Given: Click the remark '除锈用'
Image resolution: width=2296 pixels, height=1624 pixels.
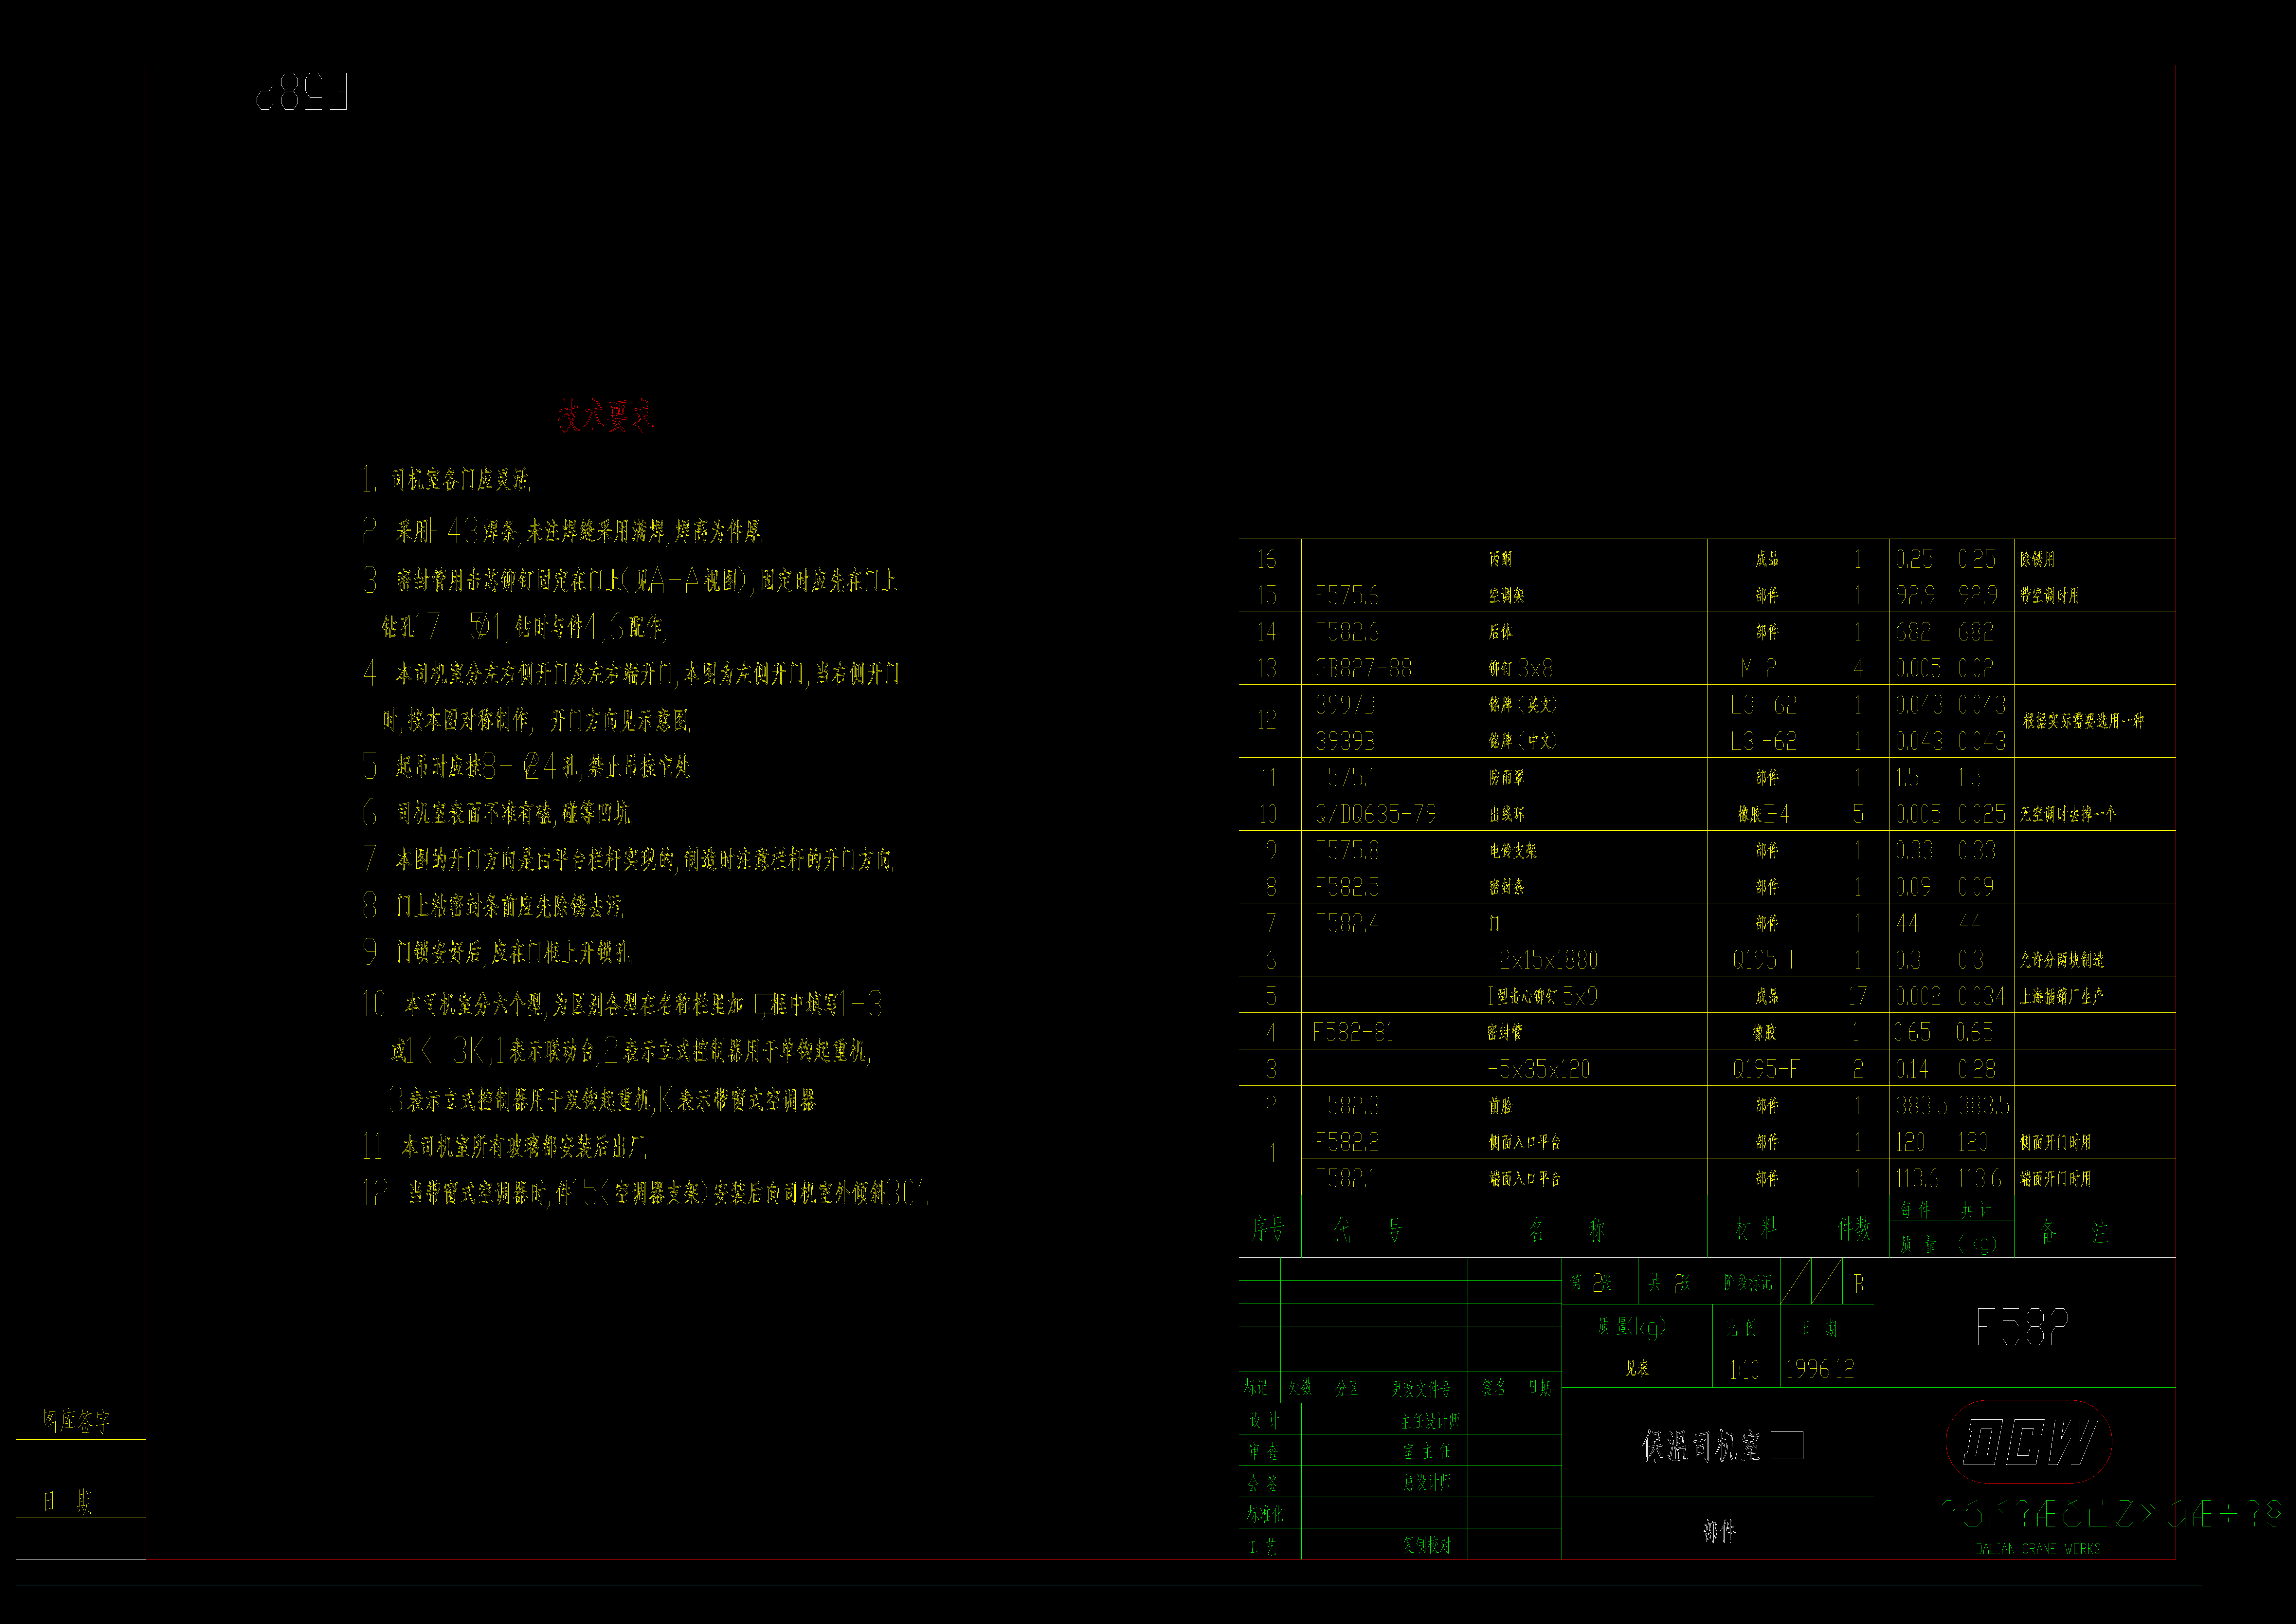Looking at the screenshot, I should tap(2037, 559).
